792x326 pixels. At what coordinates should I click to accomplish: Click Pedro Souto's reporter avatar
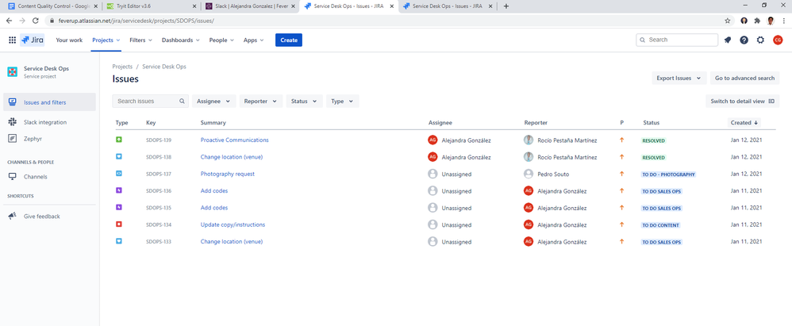click(x=529, y=174)
